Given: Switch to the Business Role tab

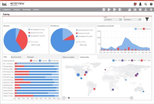Looking at the screenshot, I should (x=16, y=57).
